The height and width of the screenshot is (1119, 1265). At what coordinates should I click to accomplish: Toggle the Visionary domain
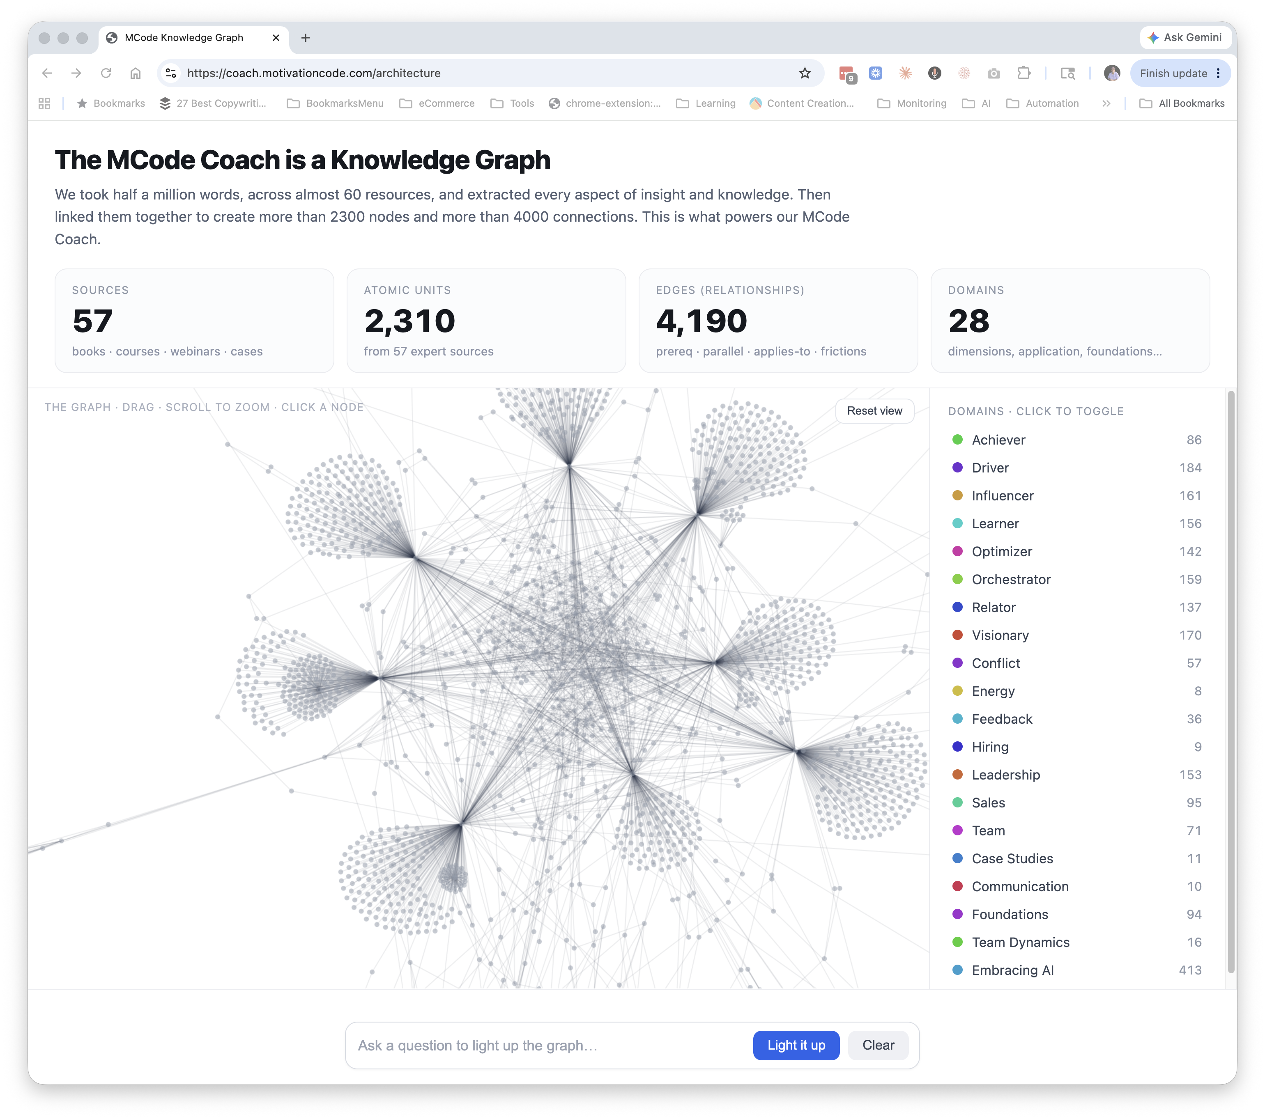point(1076,635)
